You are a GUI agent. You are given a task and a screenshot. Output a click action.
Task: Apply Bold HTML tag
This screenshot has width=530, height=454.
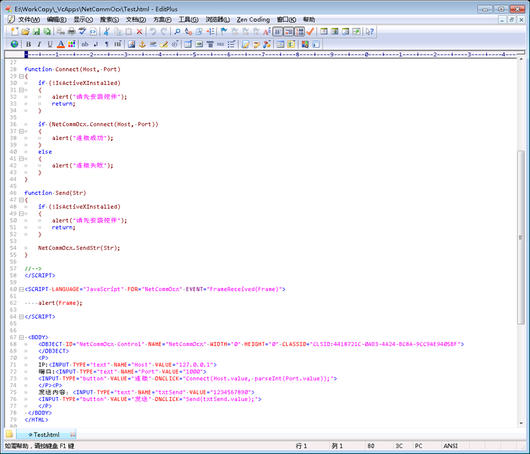(28, 44)
